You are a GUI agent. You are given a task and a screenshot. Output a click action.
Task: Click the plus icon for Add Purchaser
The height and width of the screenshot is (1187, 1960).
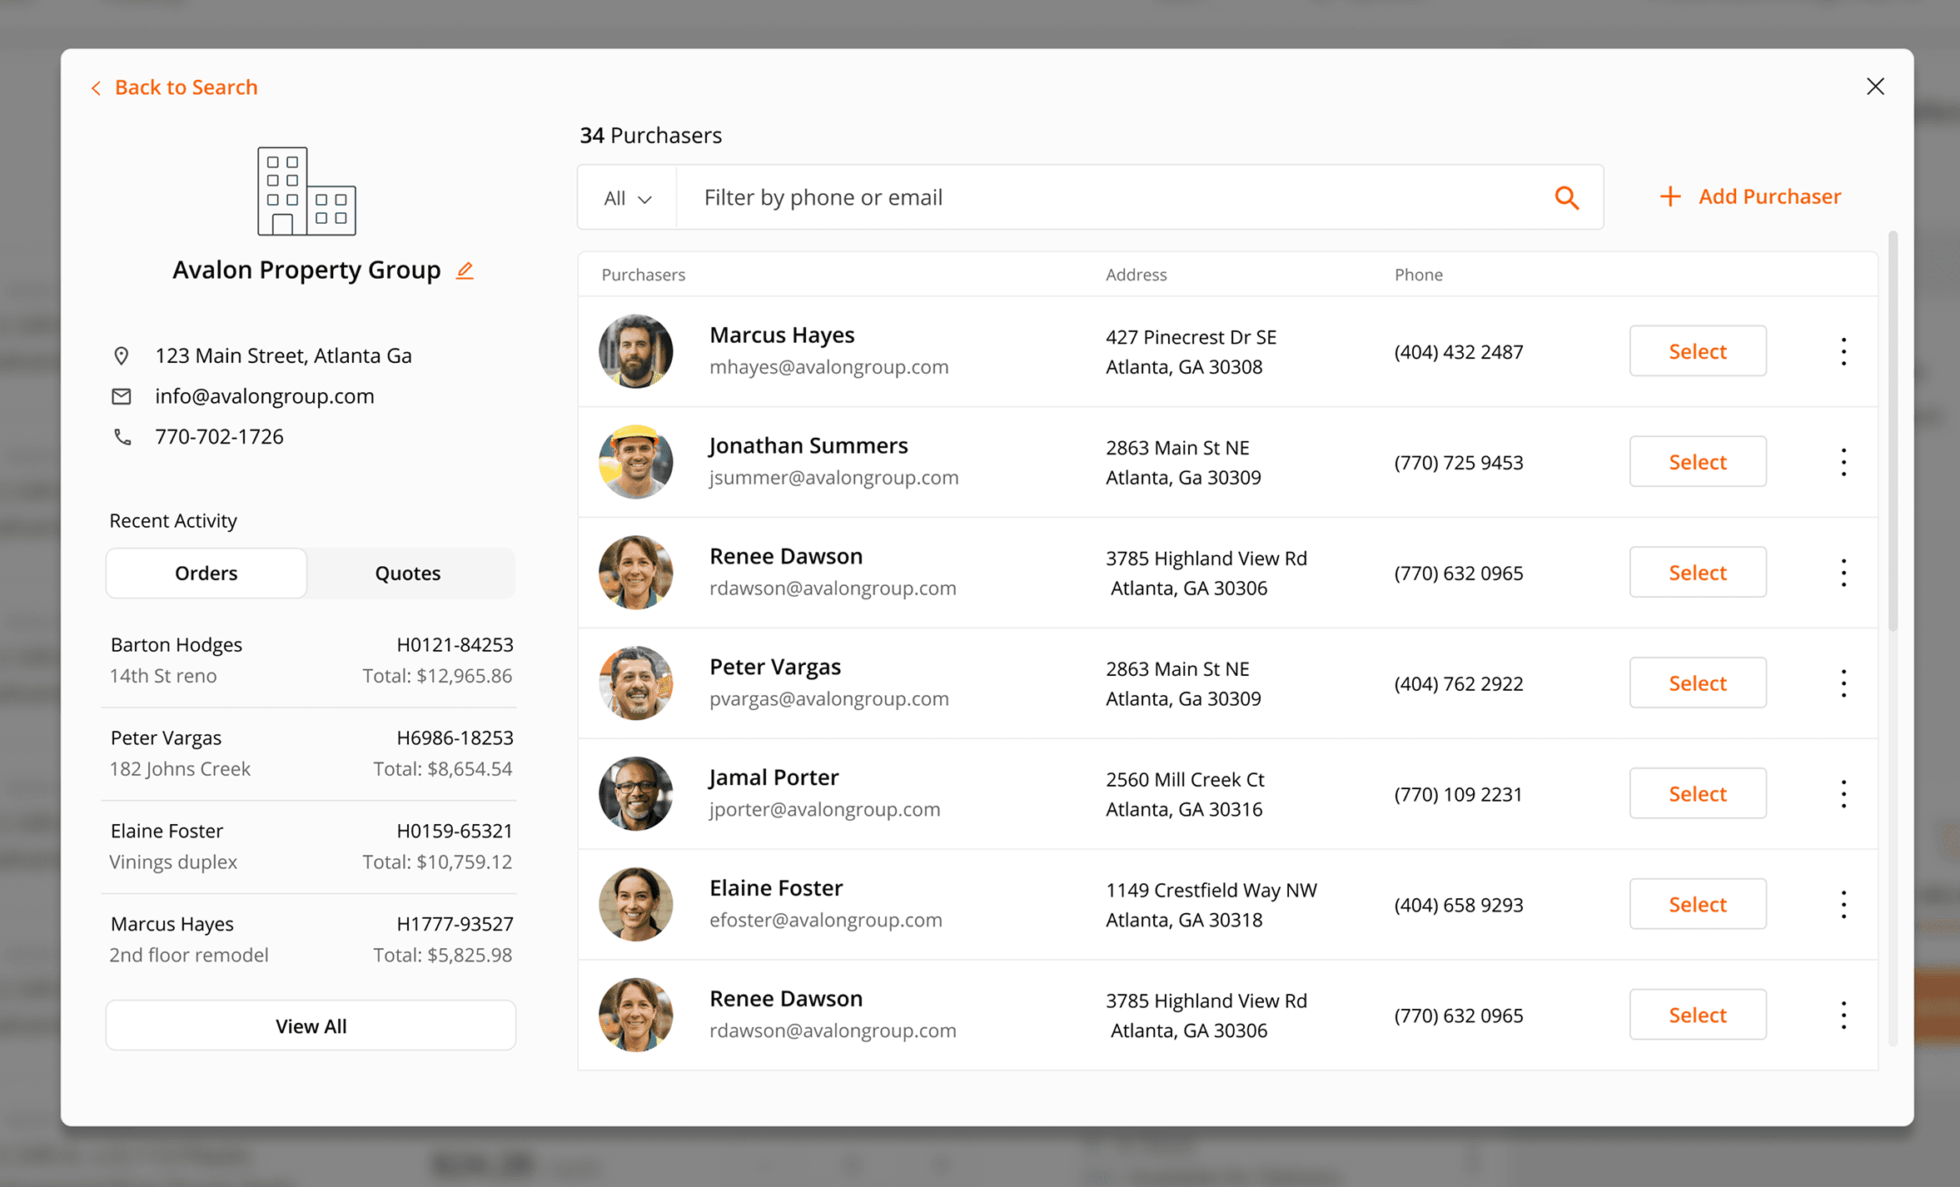[x=1669, y=196]
